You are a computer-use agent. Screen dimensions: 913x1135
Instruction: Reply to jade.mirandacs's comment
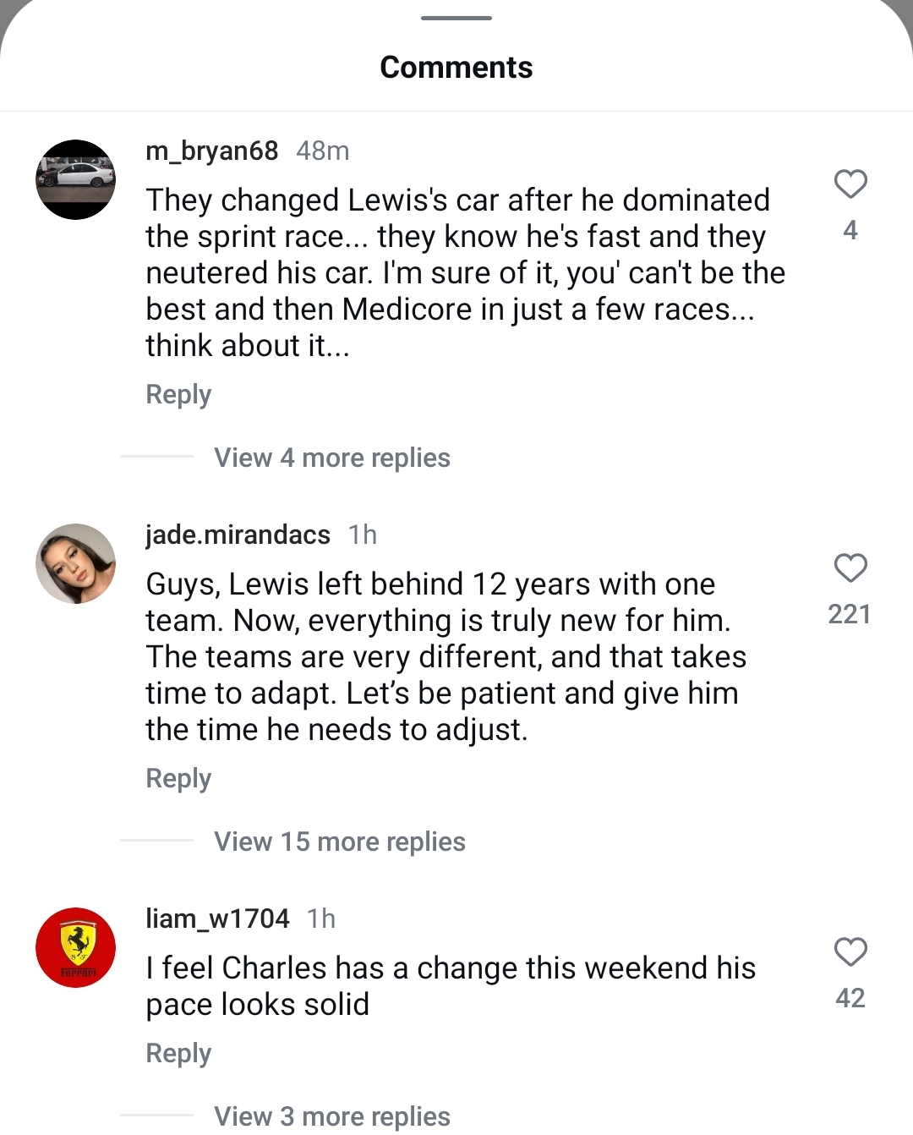(178, 778)
